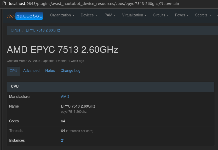218x150 pixels.
Task: Click the Nautobot logo
Action: pos(25,16)
